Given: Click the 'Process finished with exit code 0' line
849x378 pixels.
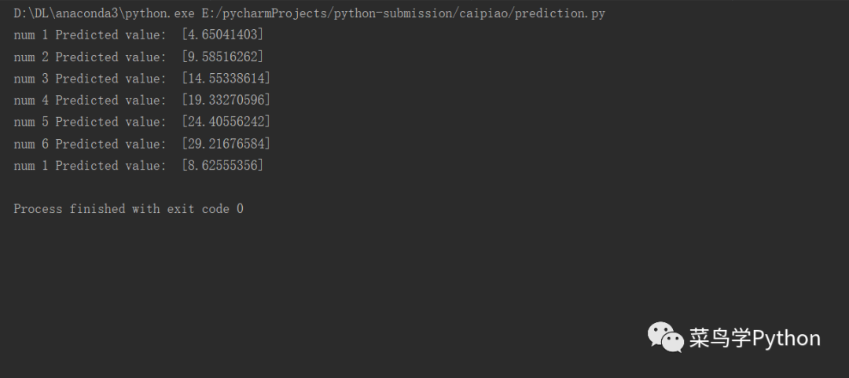Looking at the screenshot, I should (x=128, y=209).
